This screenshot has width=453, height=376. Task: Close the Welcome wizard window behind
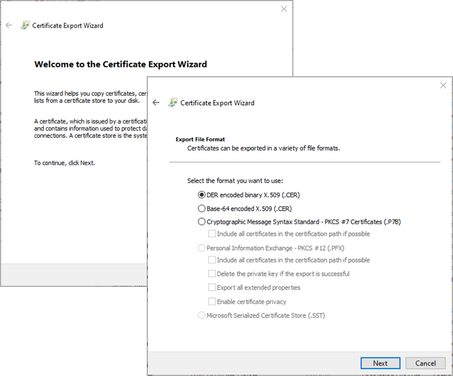click(x=284, y=9)
